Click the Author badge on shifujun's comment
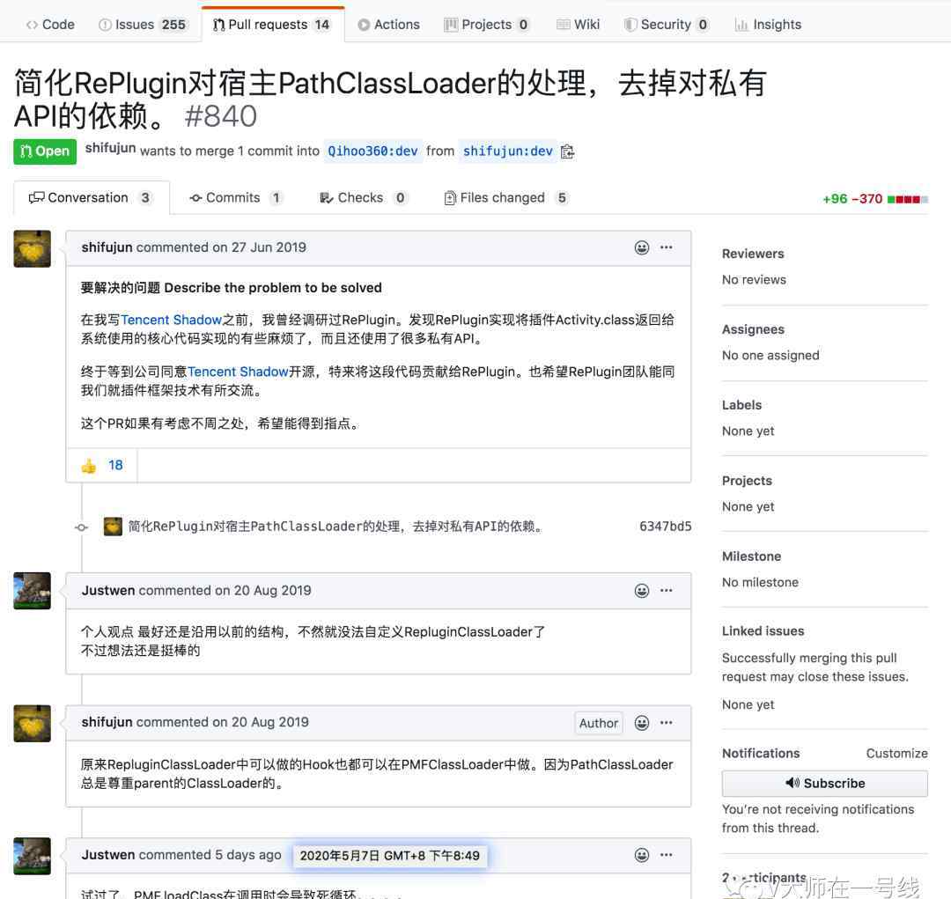Image resolution: width=951 pixels, height=899 pixels. pos(598,723)
